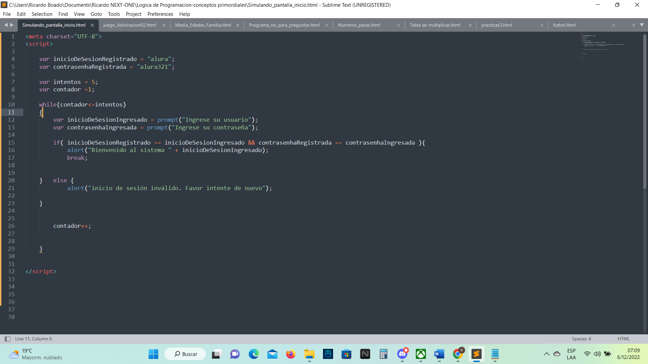Close the Programa_no_para_preguntar.html tab
Viewport: 648px width, 364px height.
[x=327, y=25]
